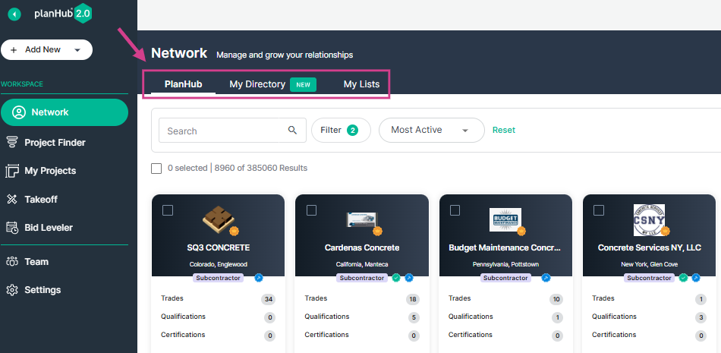Image resolution: width=721 pixels, height=353 pixels.
Task: Click the Bid Leveler calendar icon
Action: tap(11, 227)
